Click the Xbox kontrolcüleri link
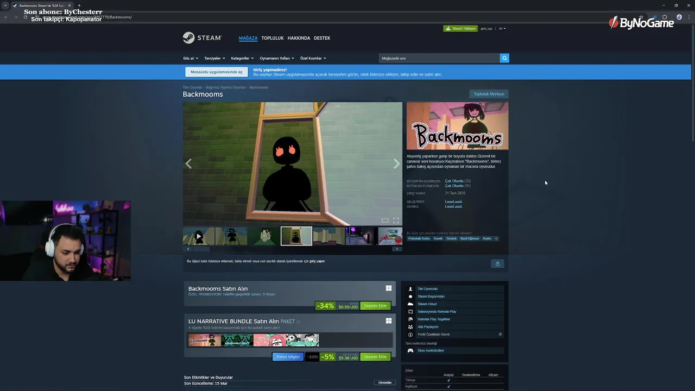695x391 pixels. click(431, 350)
